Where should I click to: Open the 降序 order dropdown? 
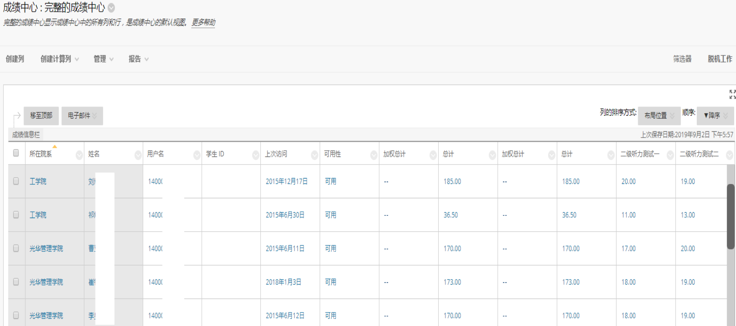(x=715, y=116)
